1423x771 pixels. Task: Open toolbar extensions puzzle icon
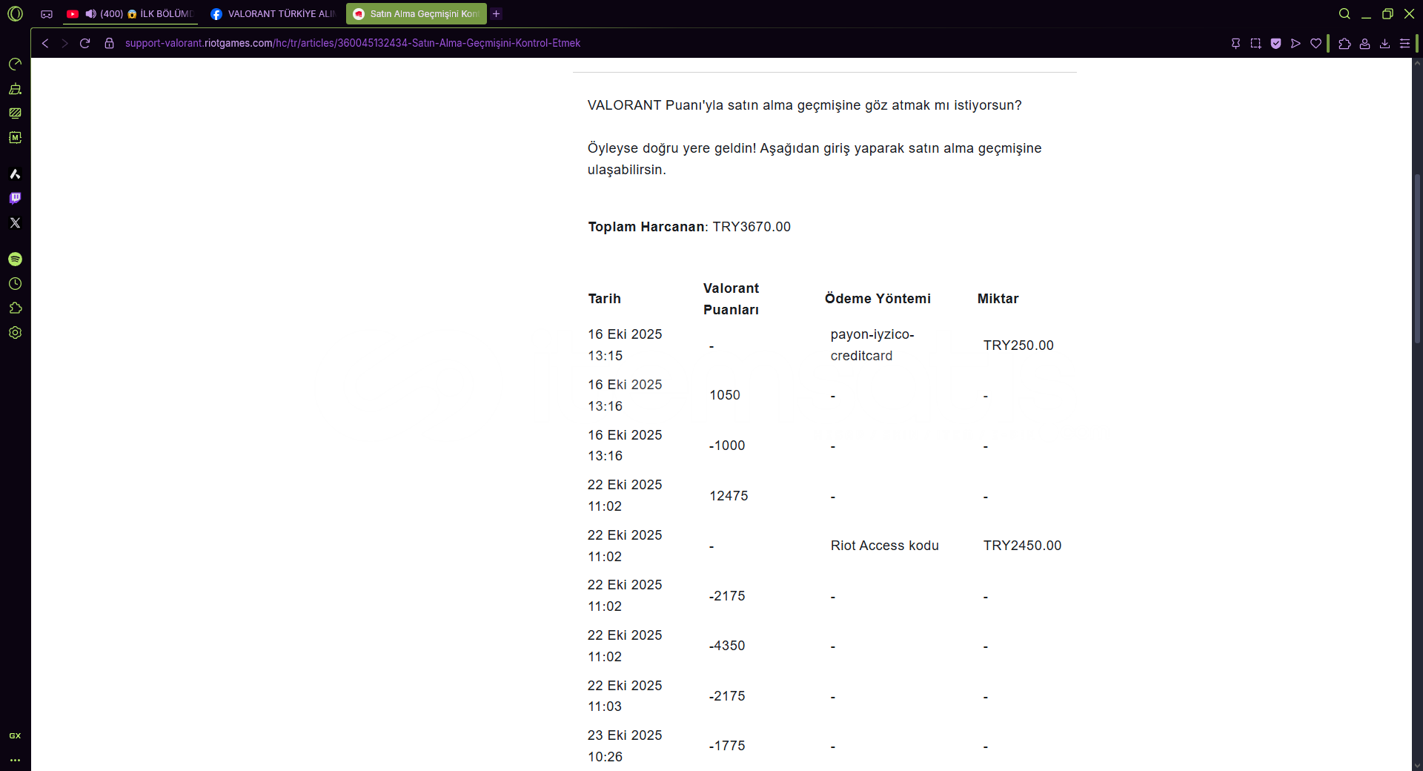1344,44
